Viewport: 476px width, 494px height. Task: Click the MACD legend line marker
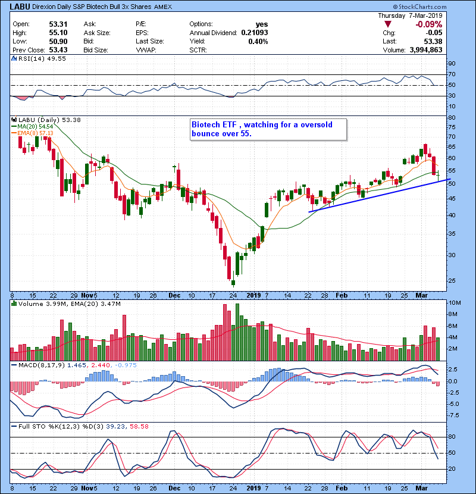tap(14, 365)
